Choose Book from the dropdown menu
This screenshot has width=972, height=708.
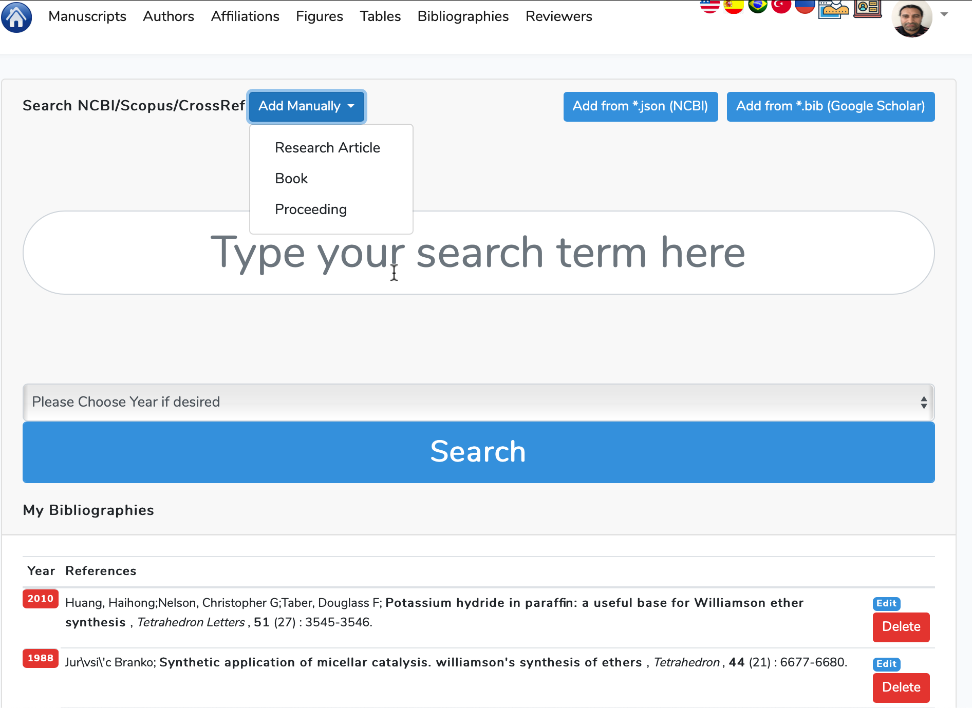click(291, 179)
